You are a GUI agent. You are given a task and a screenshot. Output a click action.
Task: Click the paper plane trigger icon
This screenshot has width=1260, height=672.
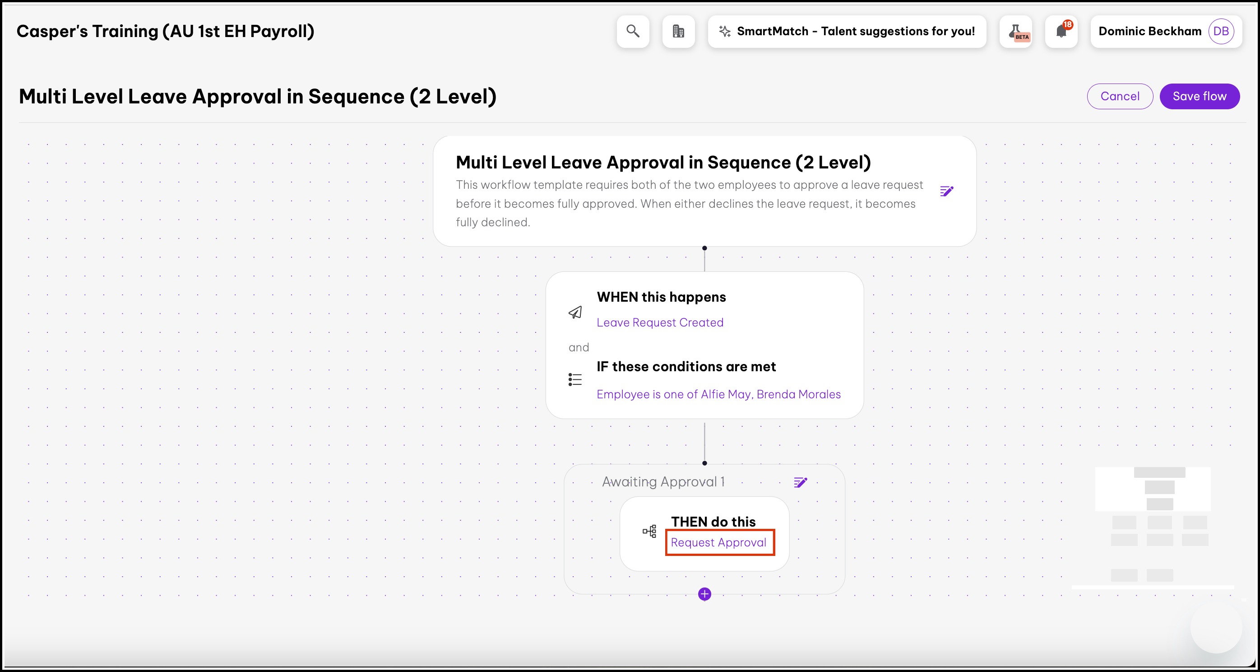point(575,312)
